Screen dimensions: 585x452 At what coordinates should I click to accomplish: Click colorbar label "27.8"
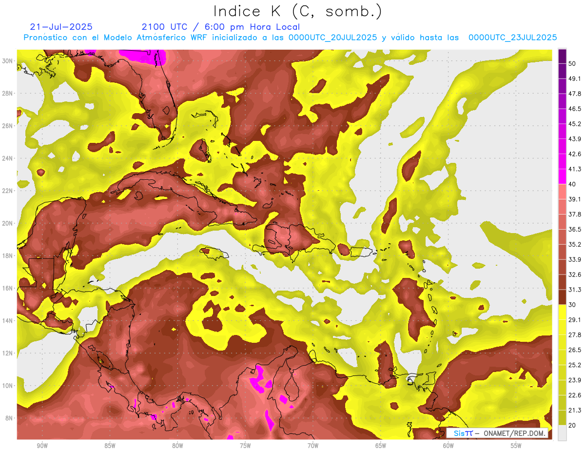tap(575, 334)
